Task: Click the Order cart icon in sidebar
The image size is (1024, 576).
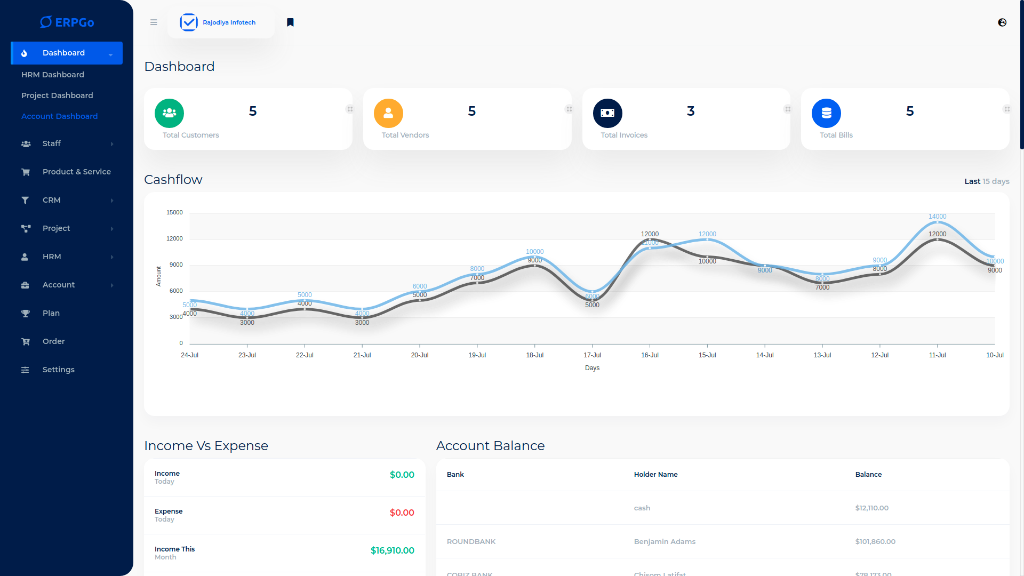Action: point(25,341)
